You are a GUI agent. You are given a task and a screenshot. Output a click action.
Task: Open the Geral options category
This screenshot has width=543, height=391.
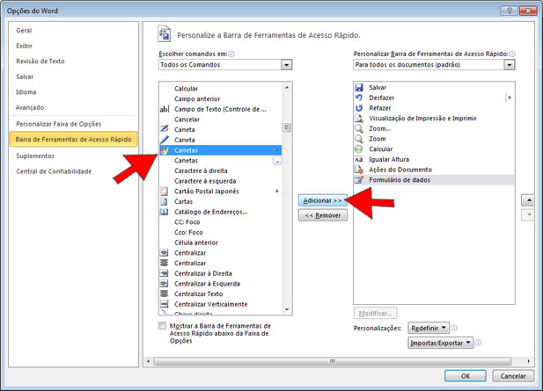[24, 31]
